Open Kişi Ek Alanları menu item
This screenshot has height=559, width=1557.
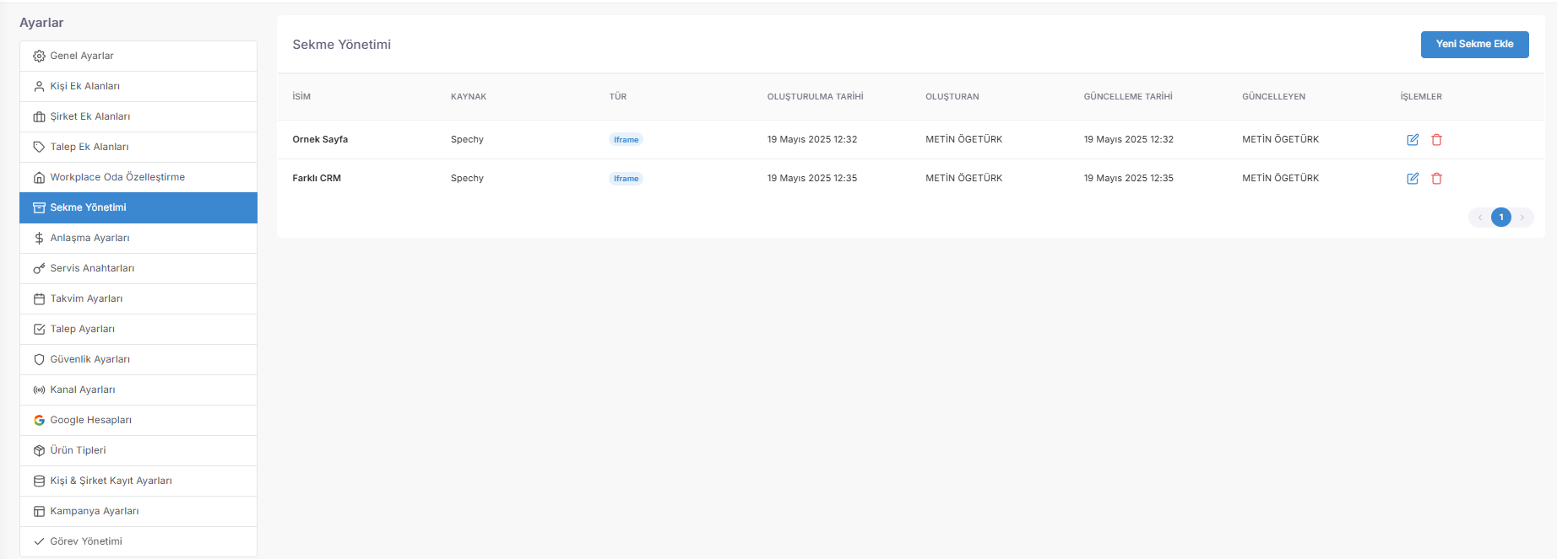pyautogui.click(x=138, y=87)
